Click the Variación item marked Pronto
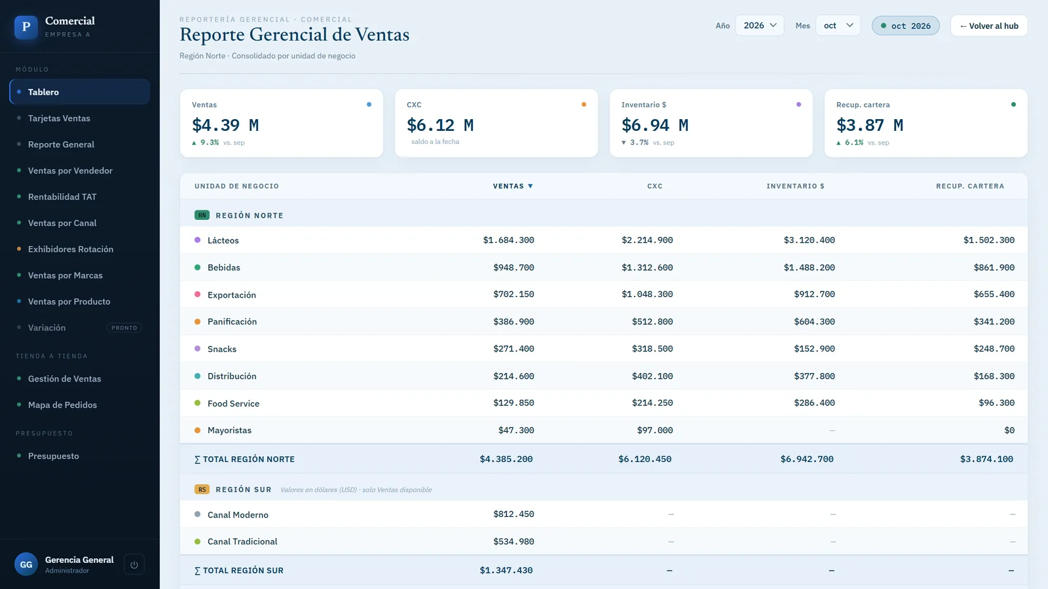1048x589 pixels. point(79,328)
